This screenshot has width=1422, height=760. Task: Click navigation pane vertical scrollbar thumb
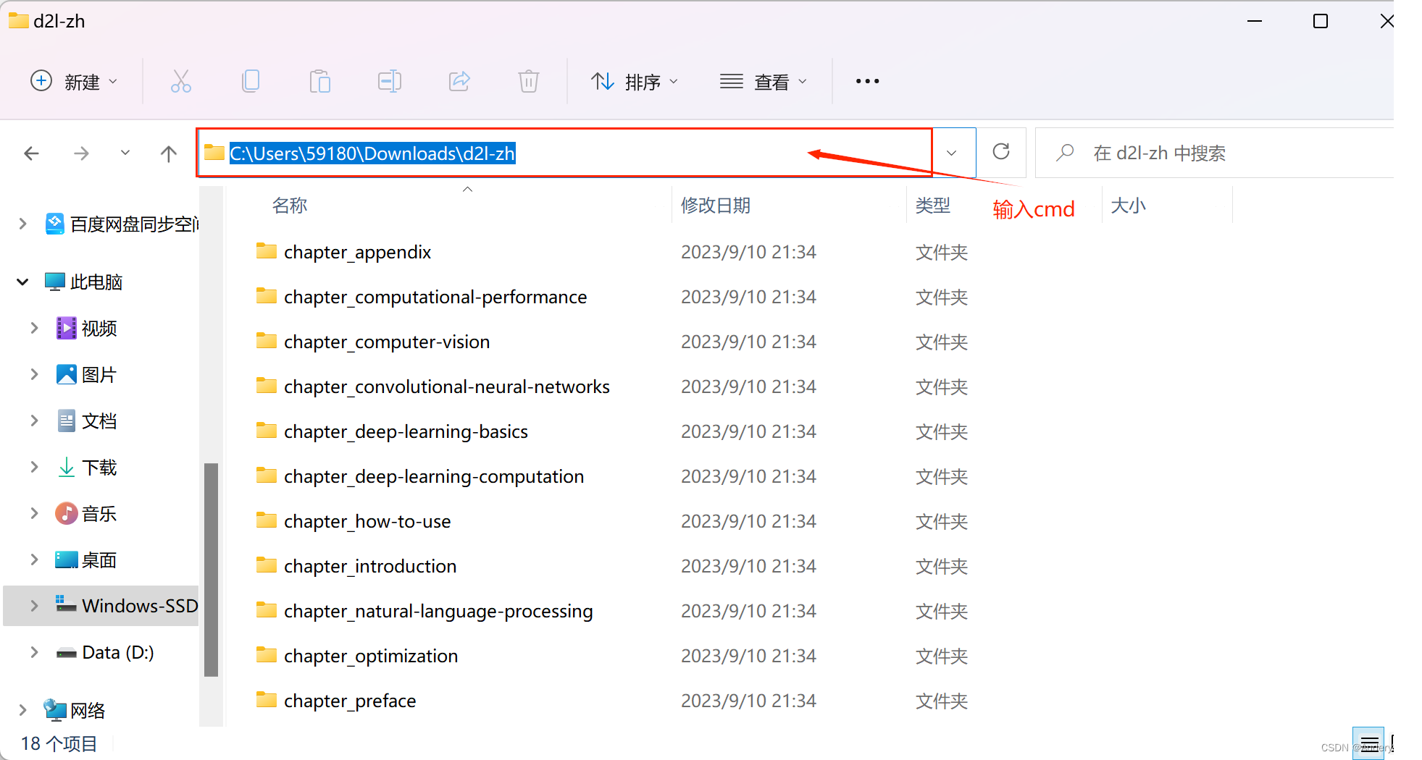[211, 570]
